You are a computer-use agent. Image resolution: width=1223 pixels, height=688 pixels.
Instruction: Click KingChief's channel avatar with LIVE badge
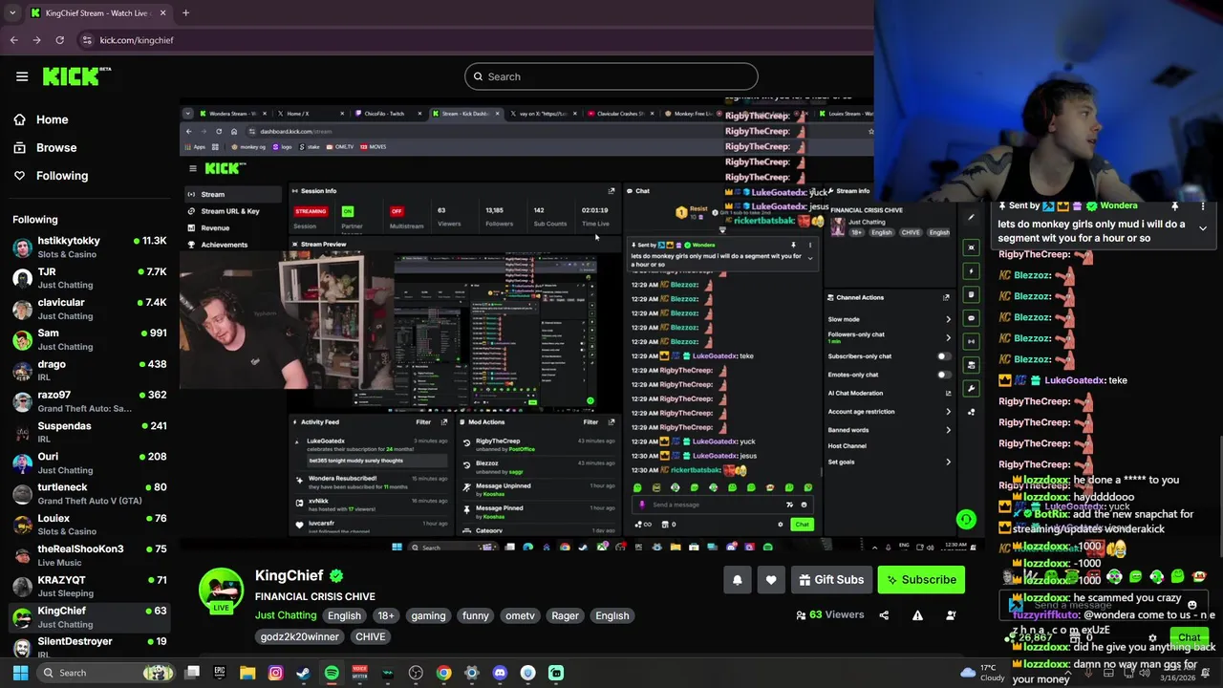[x=221, y=591]
